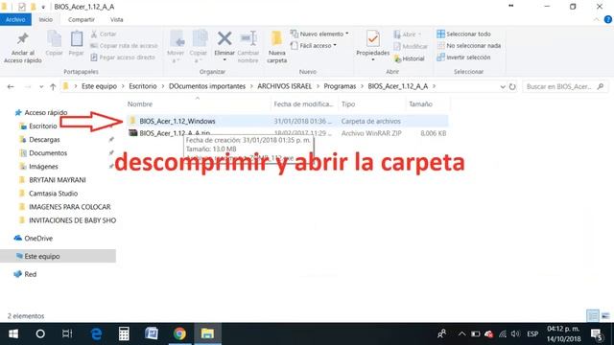Click Modificar in the ribbon
Viewport: 614px width, 345px height.
411,47
